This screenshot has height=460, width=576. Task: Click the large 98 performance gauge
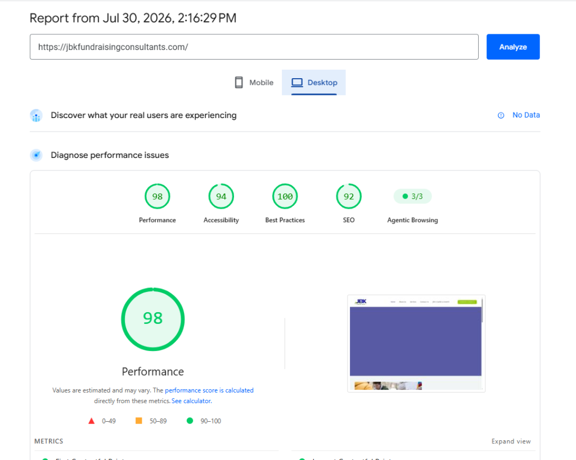pyautogui.click(x=153, y=319)
